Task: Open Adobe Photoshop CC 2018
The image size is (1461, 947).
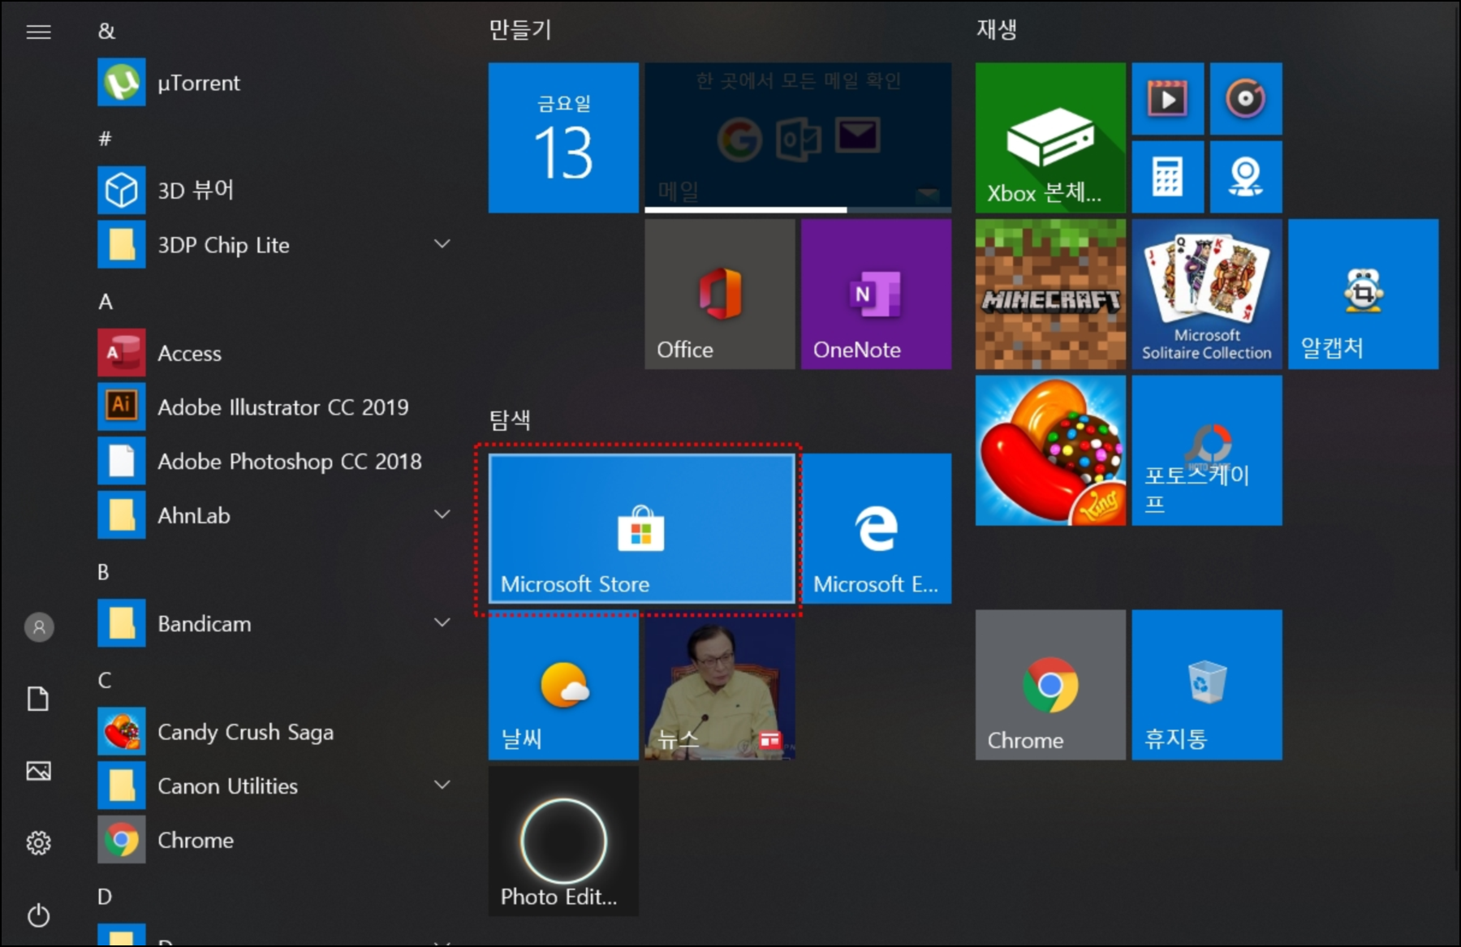Action: pos(276,461)
